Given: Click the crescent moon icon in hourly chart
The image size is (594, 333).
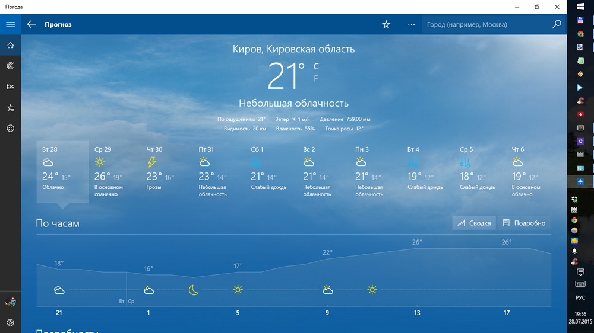Looking at the screenshot, I should [193, 290].
